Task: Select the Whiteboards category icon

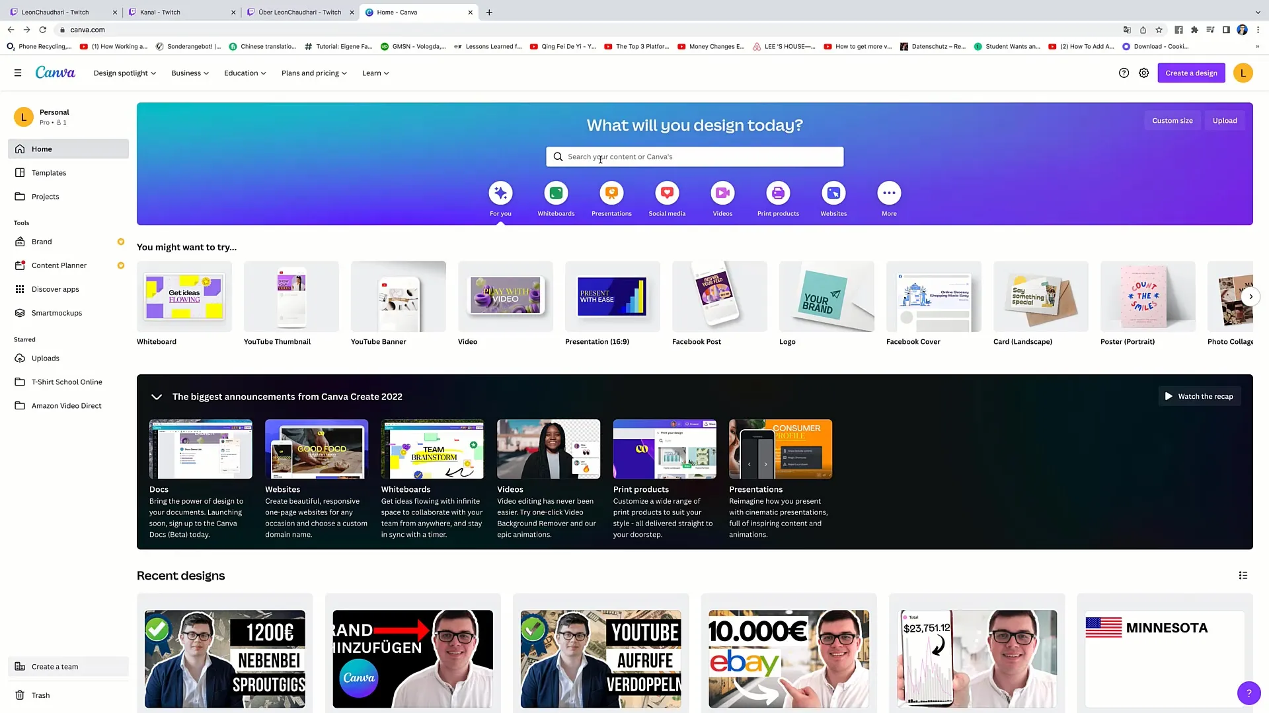Action: [x=556, y=193]
